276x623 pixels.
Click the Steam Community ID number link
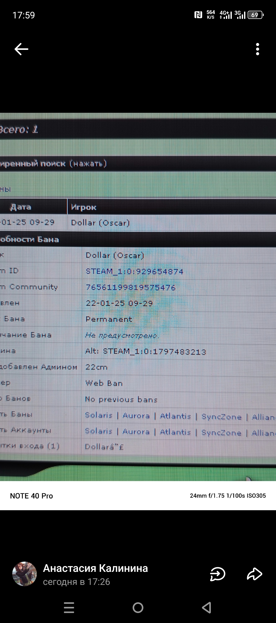tap(131, 287)
